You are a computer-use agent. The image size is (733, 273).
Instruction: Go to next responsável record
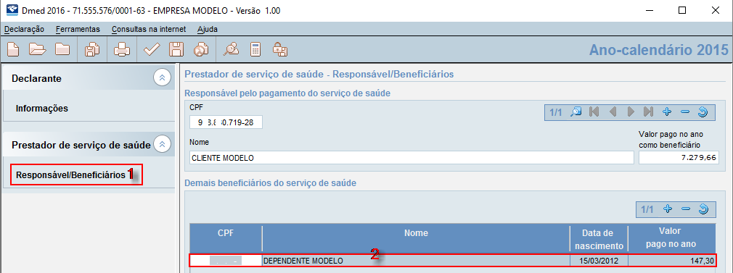tap(631, 112)
